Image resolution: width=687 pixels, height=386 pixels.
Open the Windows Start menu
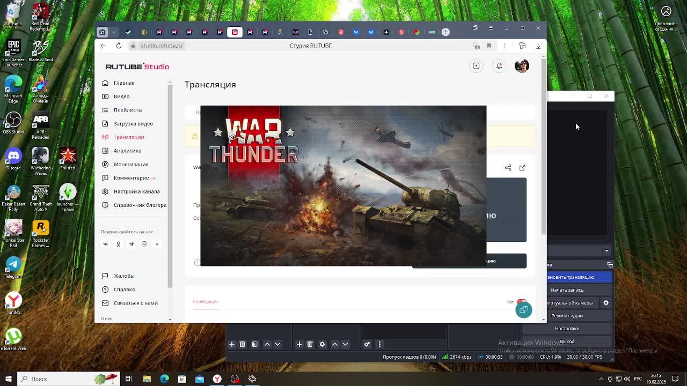click(8, 379)
